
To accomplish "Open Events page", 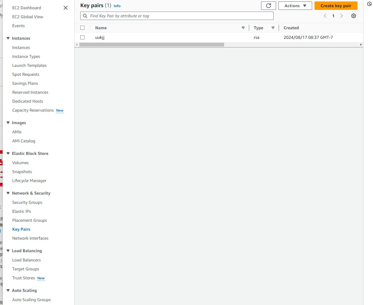I will [x=19, y=26].
